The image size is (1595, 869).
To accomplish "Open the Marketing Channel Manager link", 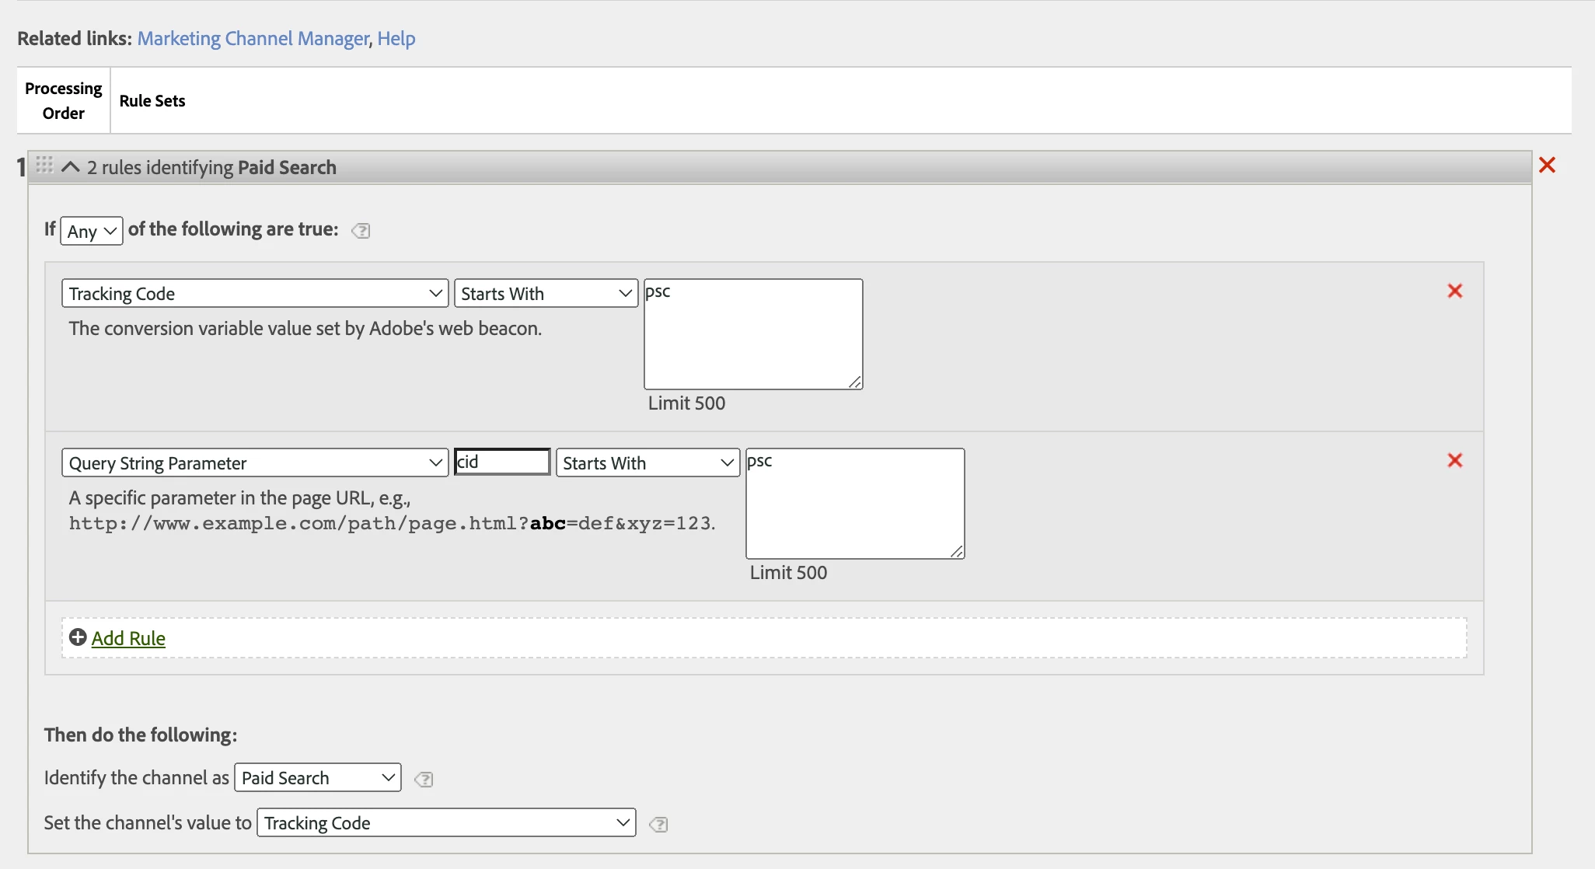I will coord(253,38).
